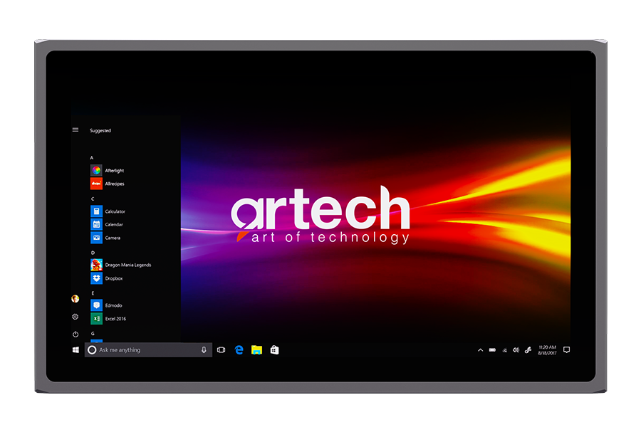Open the Allrecipes app icon

coord(96,184)
